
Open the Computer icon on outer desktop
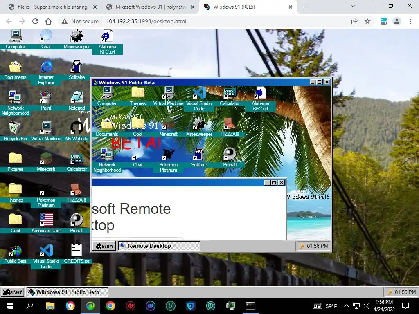(15, 39)
